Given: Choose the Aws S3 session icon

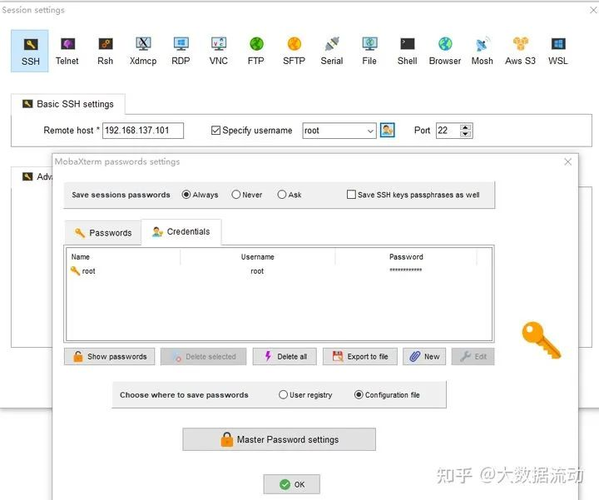Looking at the screenshot, I should click(x=520, y=51).
